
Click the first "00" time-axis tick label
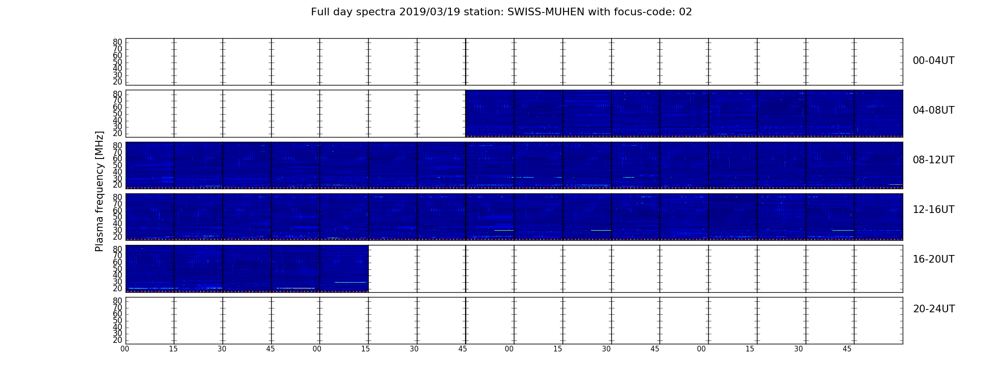(x=125, y=349)
